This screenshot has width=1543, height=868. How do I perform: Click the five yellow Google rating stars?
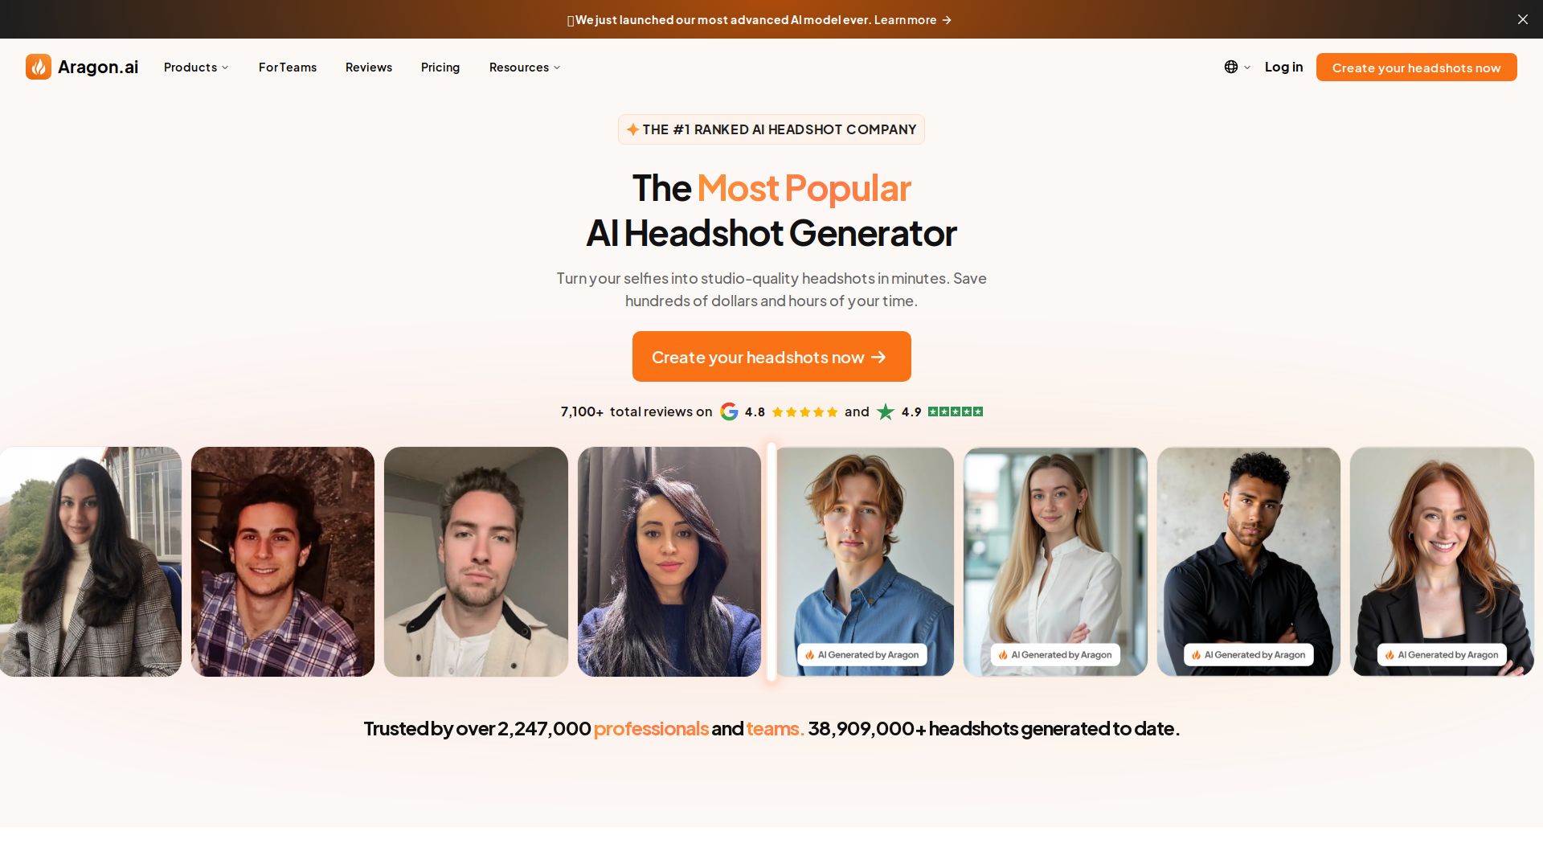pos(804,411)
